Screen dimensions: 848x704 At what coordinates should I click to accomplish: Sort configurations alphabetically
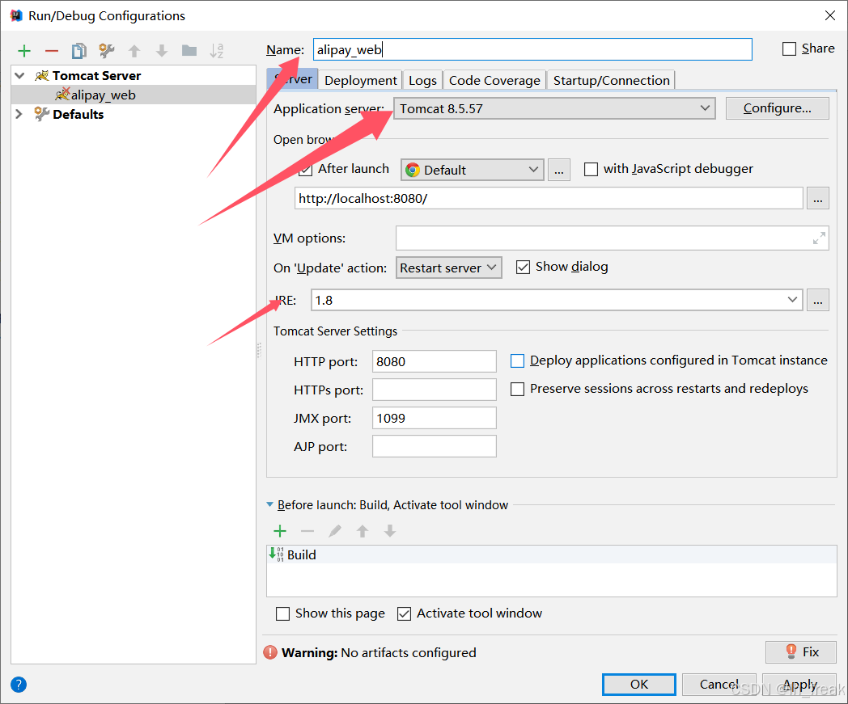217,51
